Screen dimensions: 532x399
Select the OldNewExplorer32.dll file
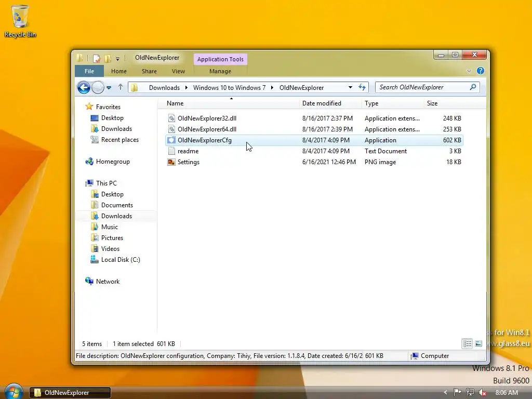pos(314,118)
